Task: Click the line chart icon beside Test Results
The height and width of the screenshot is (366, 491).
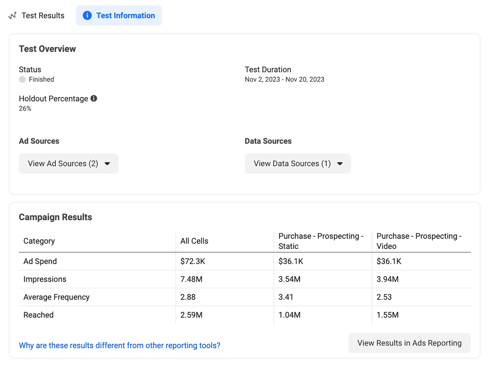Action: (x=12, y=15)
